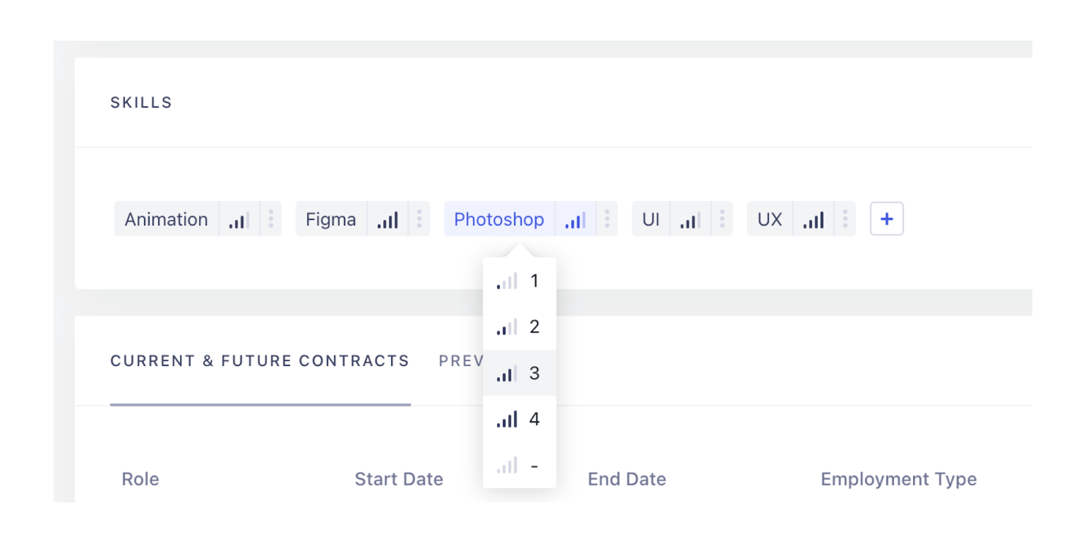Switch to Current & Future Contracts tab
The image size is (1087, 543).
click(260, 361)
